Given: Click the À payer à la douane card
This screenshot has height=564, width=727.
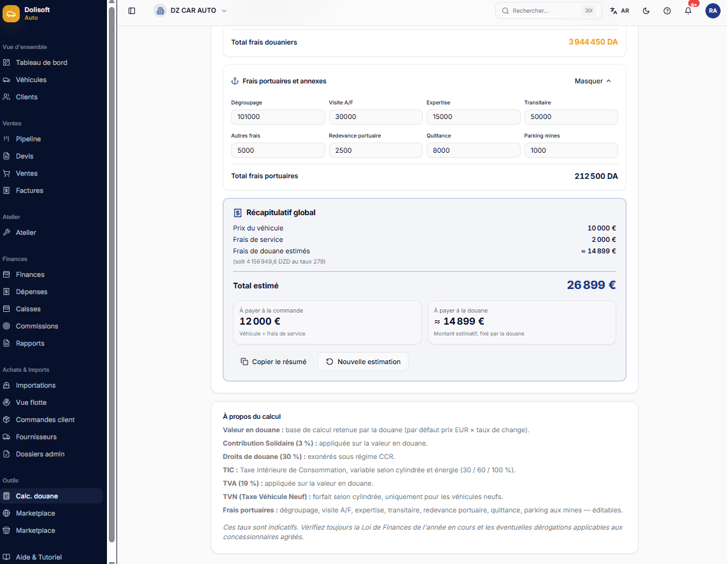Looking at the screenshot, I should pyautogui.click(x=521, y=323).
